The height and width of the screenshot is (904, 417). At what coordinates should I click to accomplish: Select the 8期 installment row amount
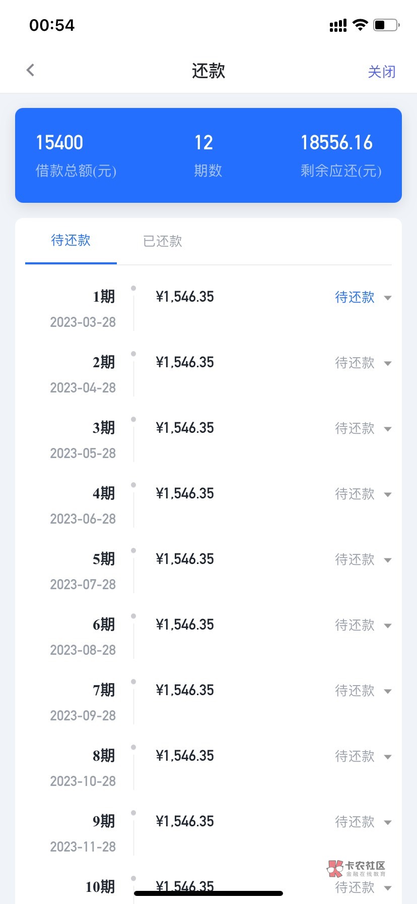click(185, 756)
